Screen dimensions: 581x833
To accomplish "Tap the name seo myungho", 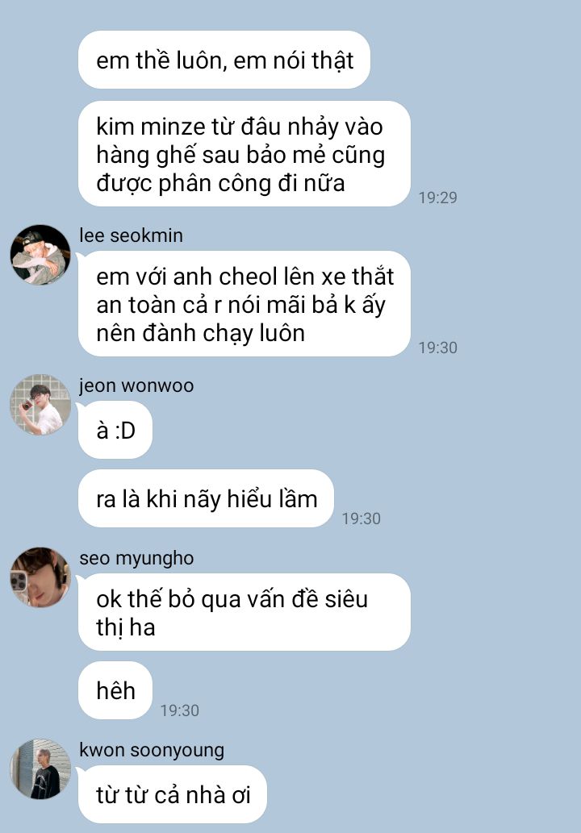I will coord(136,558).
